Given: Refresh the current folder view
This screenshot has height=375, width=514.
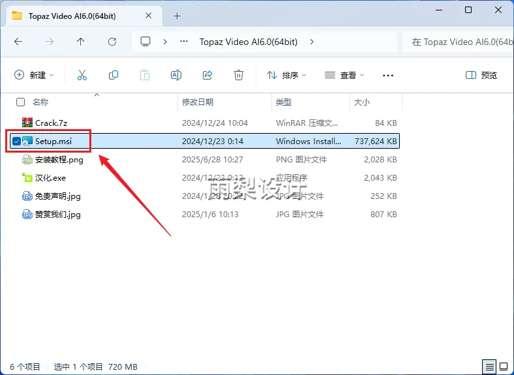Looking at the screenshot, I should click(112, 42).
